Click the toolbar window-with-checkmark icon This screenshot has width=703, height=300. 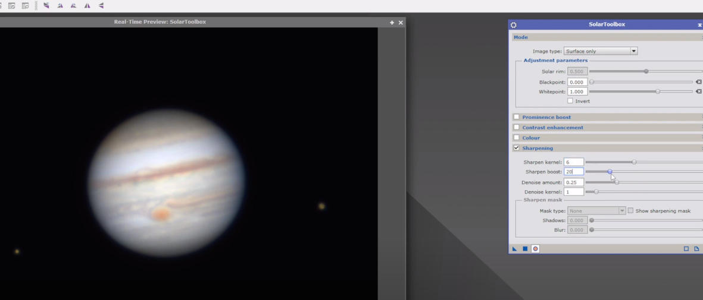12,5
